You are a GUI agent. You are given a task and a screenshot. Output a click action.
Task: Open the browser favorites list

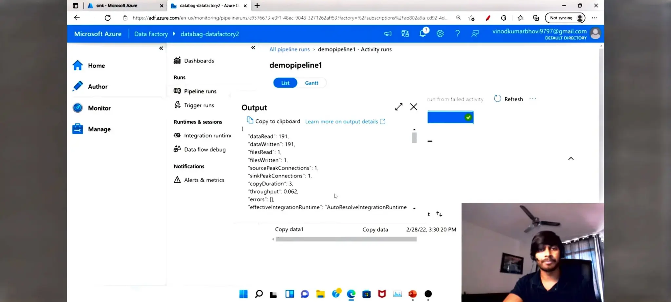click(520, 18)
